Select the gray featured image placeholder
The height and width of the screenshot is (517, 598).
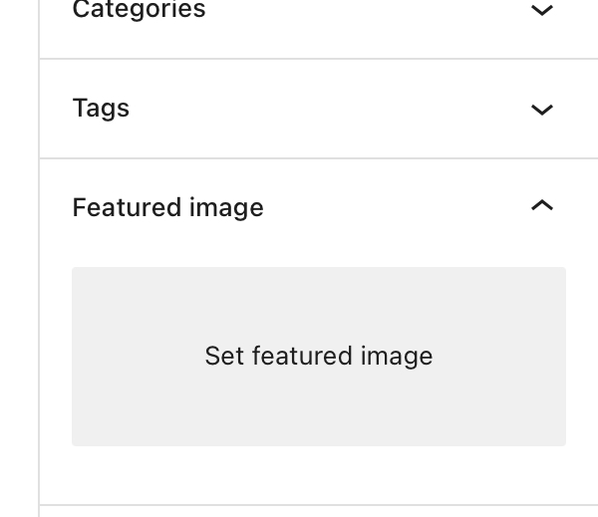[x=319, y=356]
